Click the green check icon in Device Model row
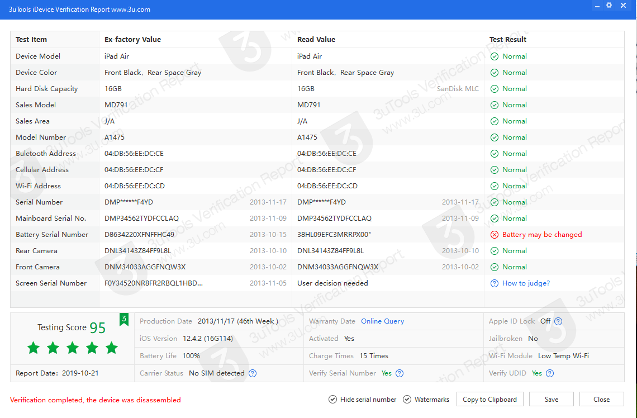This screenshot has height=418, width=637. 495,56
